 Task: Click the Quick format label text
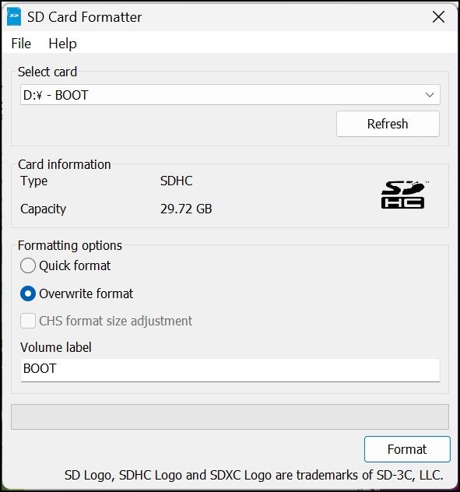click(75, 265)
